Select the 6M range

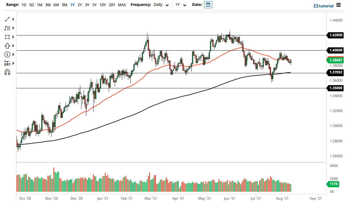coord(56,5)
